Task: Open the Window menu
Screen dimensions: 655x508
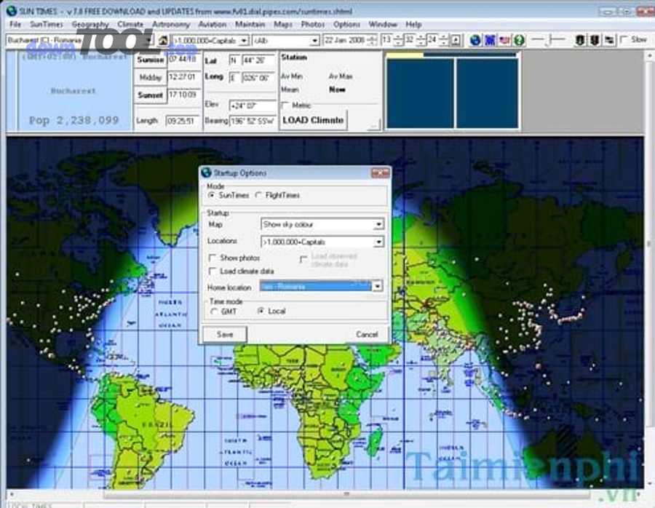Action: 383,24
